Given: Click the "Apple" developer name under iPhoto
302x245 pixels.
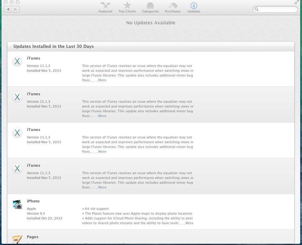Looking at the screenshot, I should tap(31, 209).
